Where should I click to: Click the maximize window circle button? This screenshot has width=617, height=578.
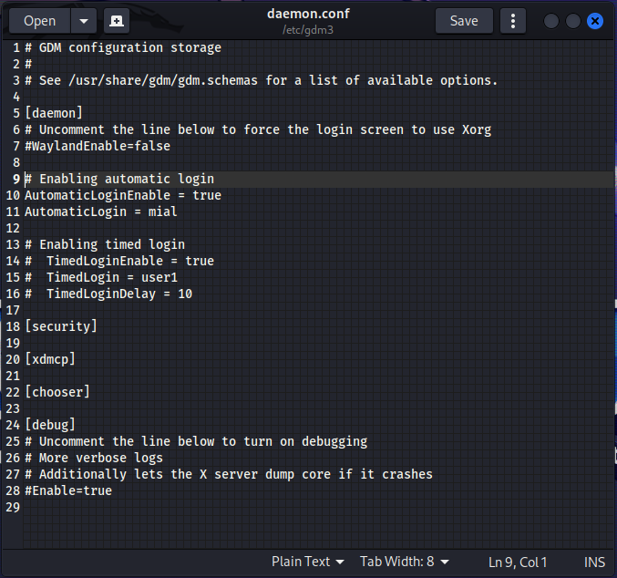[x=573, y=21]
